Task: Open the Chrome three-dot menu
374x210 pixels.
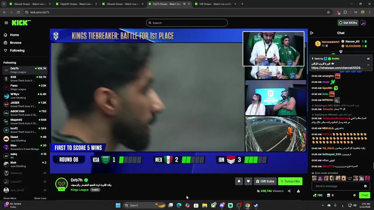Action: point(370,12)
